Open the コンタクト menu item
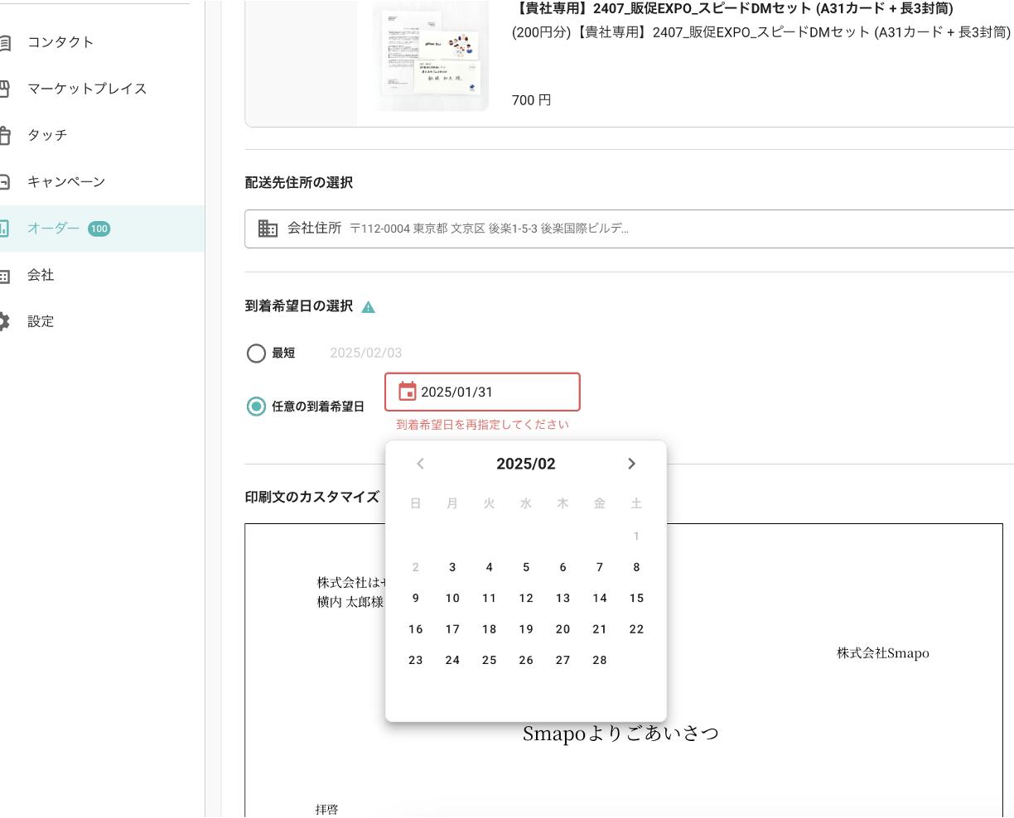 coord(60,42)
